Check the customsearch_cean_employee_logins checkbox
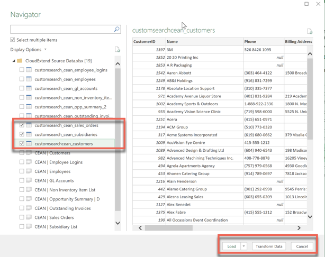 click(x=22, y=70)
